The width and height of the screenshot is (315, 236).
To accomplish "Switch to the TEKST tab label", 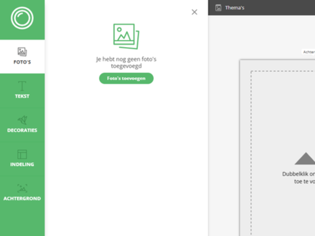I will click(22, 96).
